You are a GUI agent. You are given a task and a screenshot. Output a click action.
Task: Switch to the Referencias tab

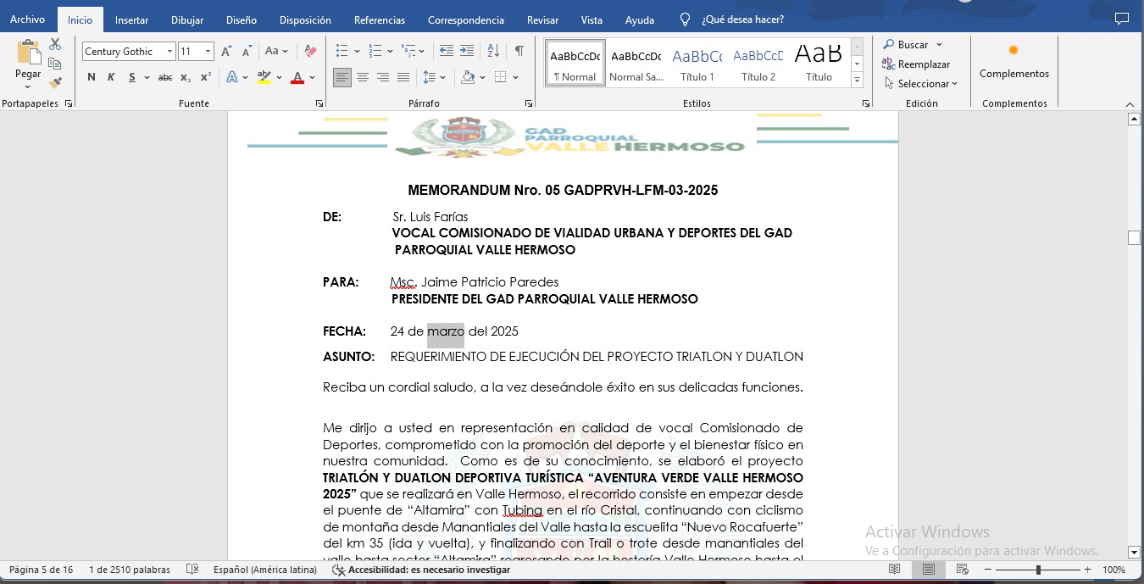pyautogui.click(x=379, y=19)
